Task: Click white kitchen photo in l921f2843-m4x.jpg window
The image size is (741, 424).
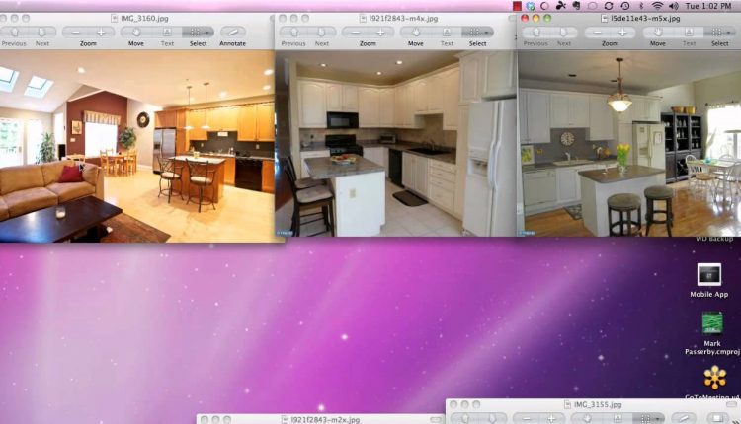Action: [396, 143]
